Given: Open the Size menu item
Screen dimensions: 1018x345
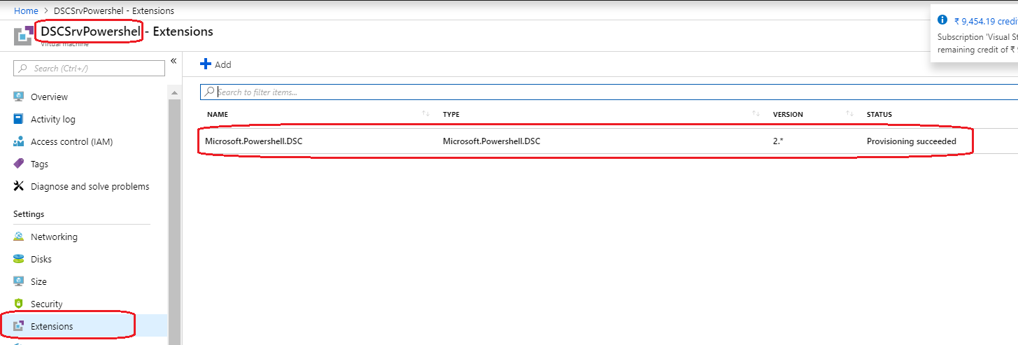Looking at the screenshot, I should point(38,281).
